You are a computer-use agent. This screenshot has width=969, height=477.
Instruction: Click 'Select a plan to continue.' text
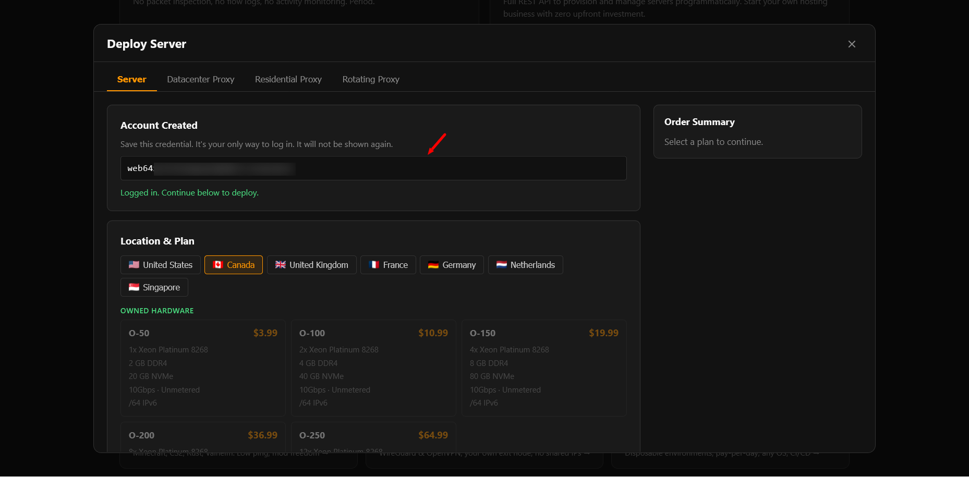coord(713,142)
